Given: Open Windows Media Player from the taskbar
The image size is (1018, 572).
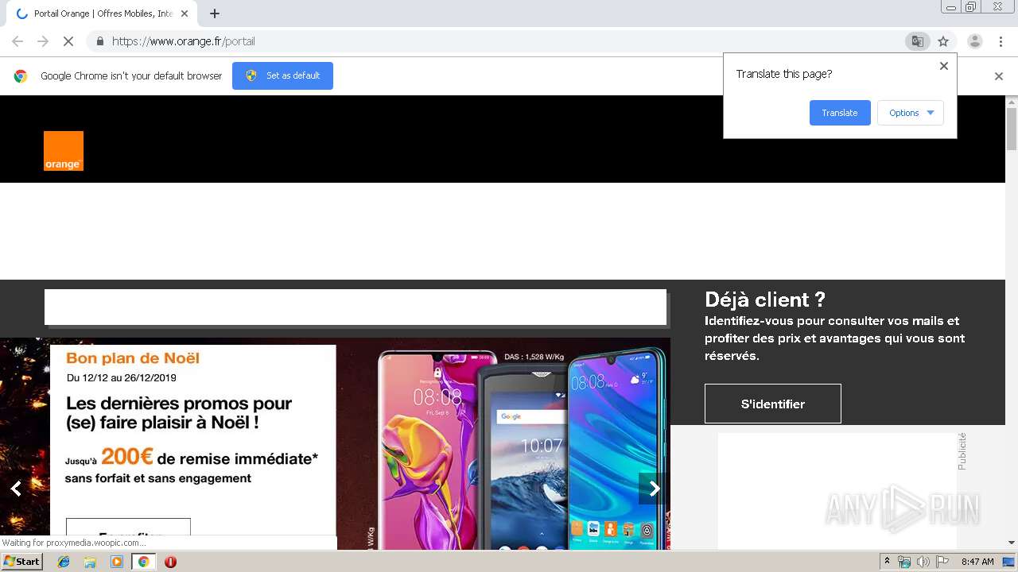Looking at the screenshot, I should [x=117, y=562].
